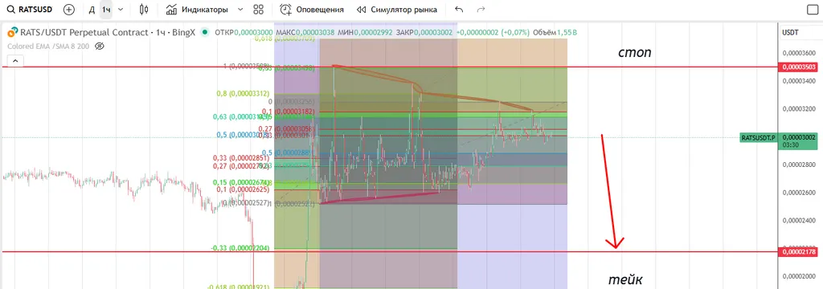Toggle visibility of Colored EMA /SMA indicator
Viewport: 823px width, 289px height.
click(x=100, y=46)
